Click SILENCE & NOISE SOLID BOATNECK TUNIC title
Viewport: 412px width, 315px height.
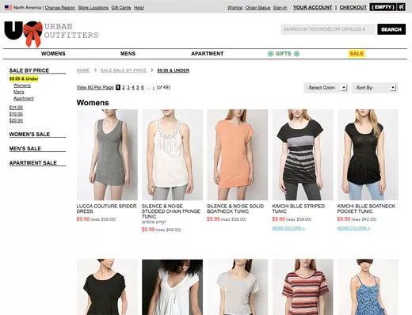[235, 209]
